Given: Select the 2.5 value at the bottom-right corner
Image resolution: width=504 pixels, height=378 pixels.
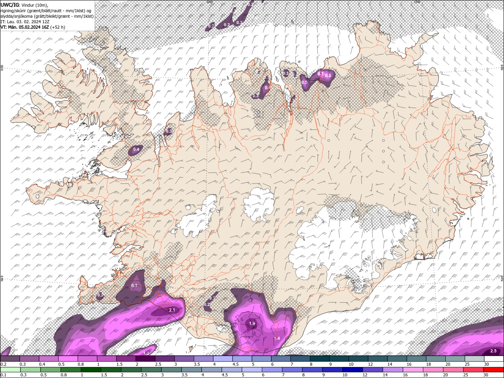Looking at the screenshot, I should click(x=493, y=351).
